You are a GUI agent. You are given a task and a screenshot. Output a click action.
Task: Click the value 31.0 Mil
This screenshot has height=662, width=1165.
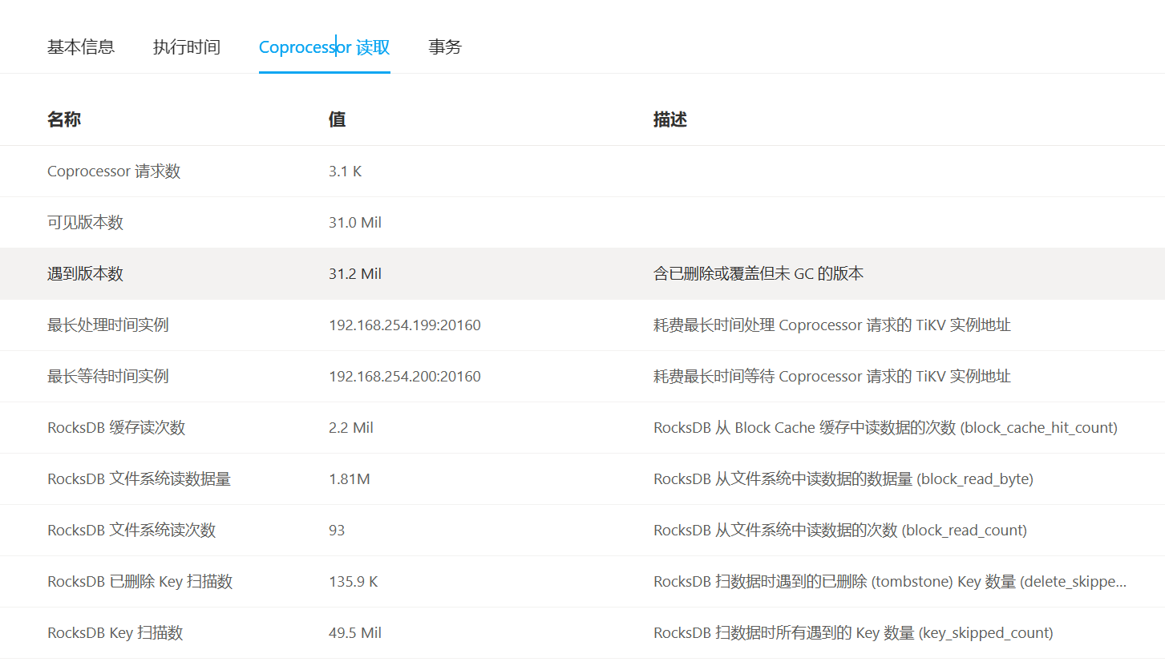[x=355, y=223]
